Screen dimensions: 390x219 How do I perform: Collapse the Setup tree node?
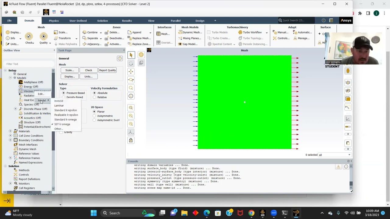tap(5, 71)
